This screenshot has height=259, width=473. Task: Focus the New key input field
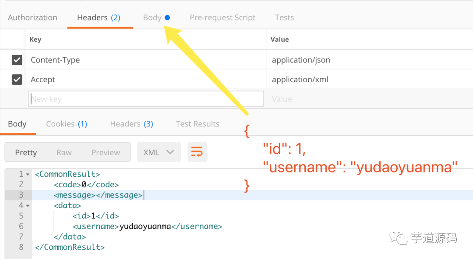tap(146, 99)
